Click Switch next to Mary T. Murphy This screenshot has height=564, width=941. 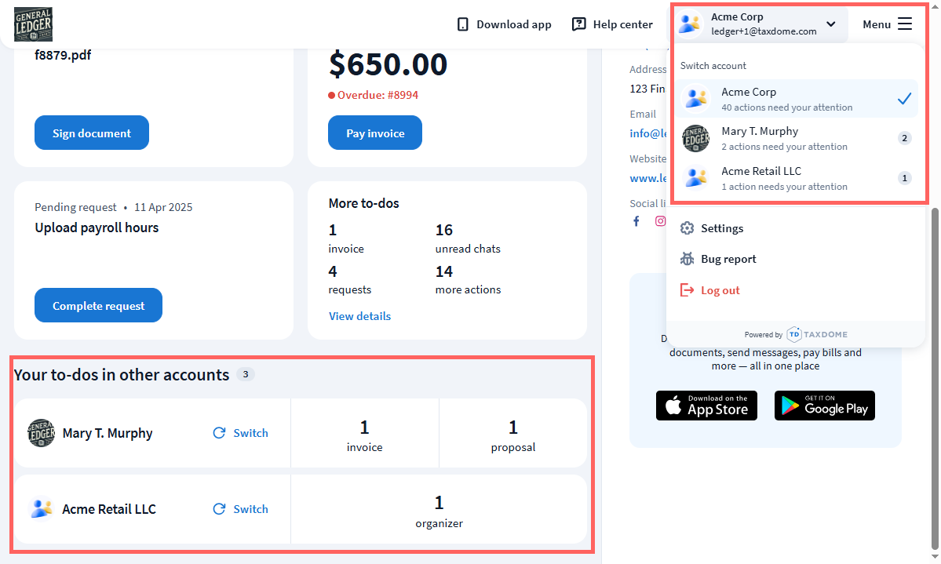coord(241,433)
